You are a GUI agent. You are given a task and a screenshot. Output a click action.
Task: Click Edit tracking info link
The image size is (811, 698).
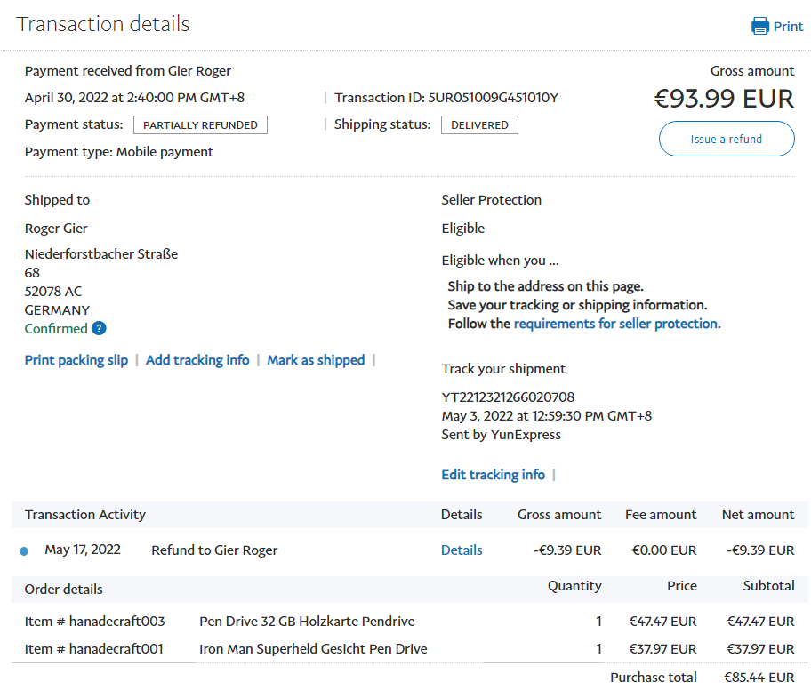pos(493,475)
